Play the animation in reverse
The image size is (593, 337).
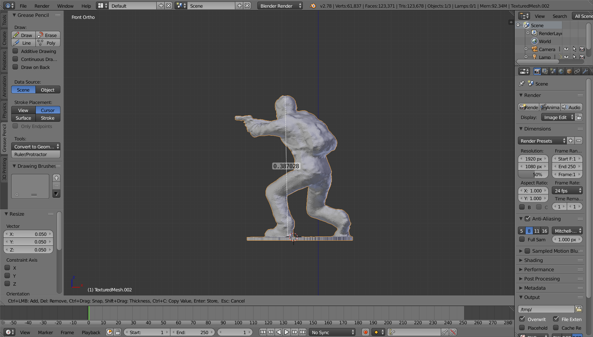[279, 332]
